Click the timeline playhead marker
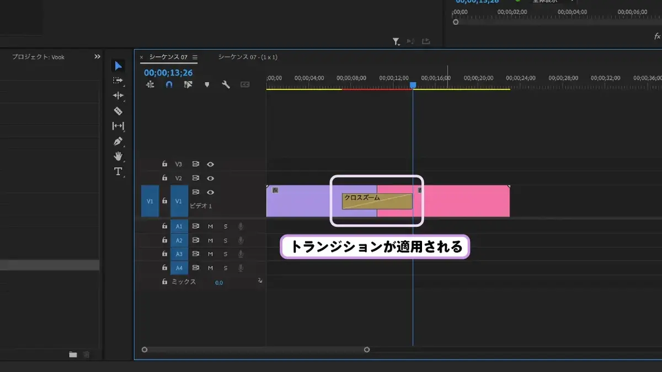The height and width of the screenshot is (372, 662). pos(413,85)
